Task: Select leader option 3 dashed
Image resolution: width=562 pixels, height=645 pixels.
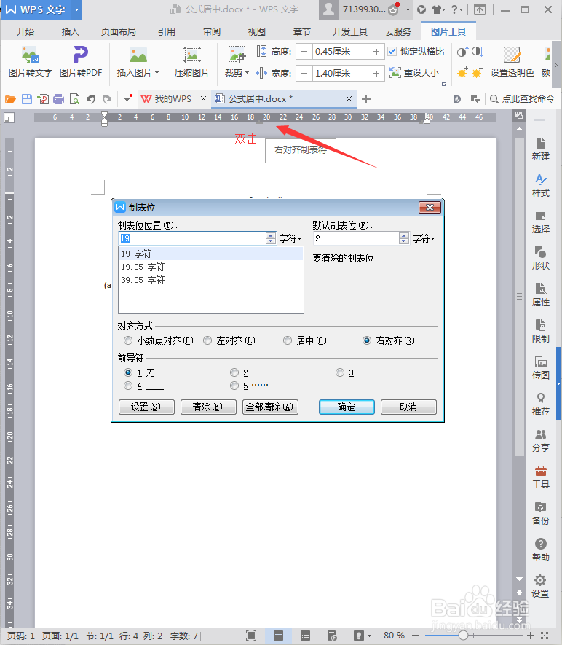Action: [340, 372]
